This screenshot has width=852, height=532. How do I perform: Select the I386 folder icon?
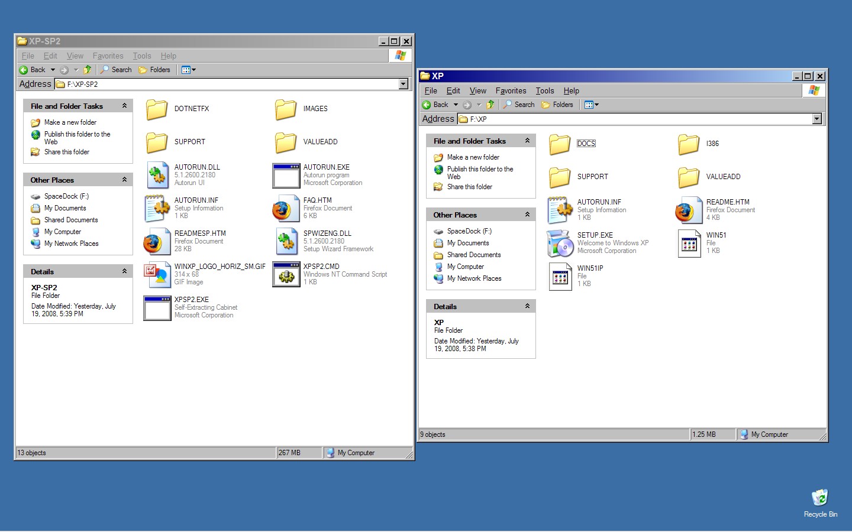pyautogui.click(x=689, y=144)
